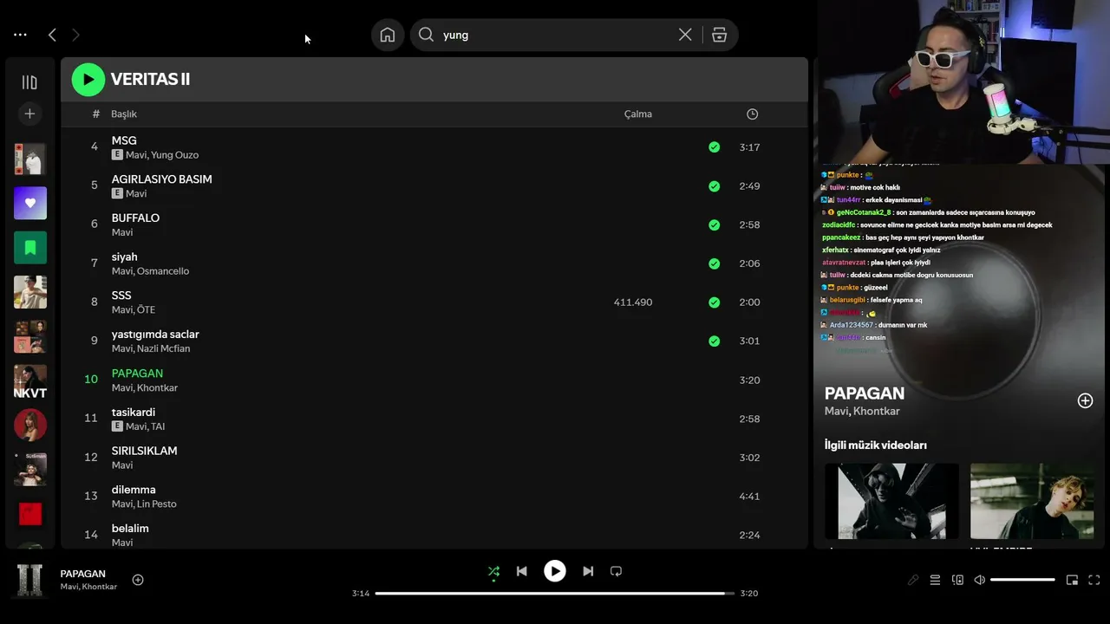Screen dimensions: 1110x624
Task: Open the mini player icon
Action: click(1072, 580)
